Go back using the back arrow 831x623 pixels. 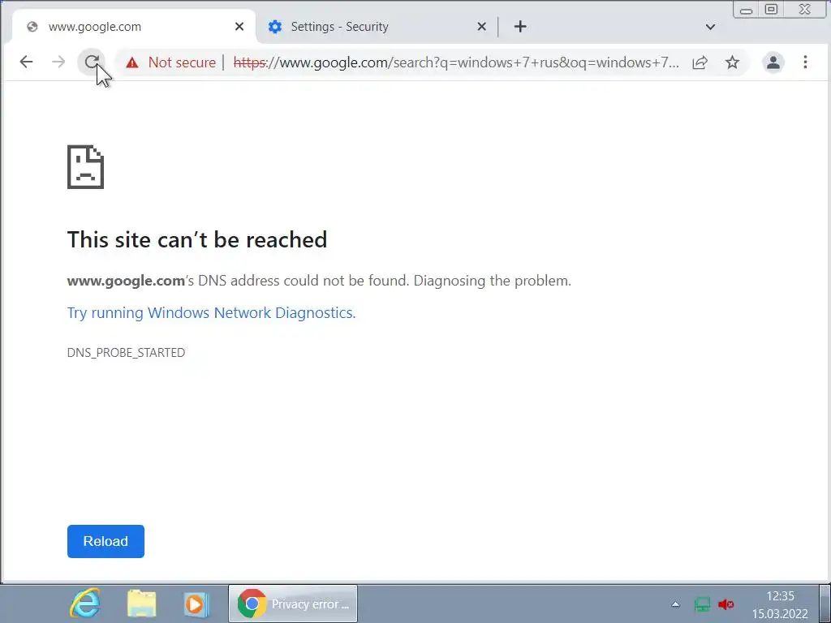pos(26,62)
